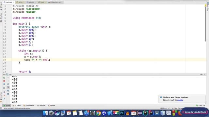This screenshot has width=209, height=117.
Task: Click the yellow inspection indicator in the editor corner
Action: pyautogui.click(x=205, y=5)
